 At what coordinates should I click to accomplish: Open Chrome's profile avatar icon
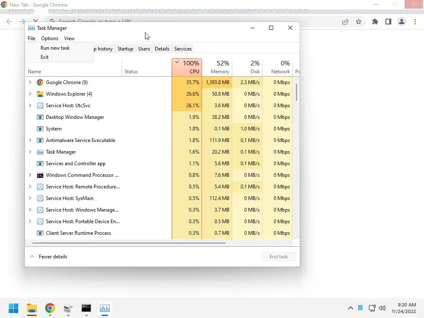(x=402, y=22)
